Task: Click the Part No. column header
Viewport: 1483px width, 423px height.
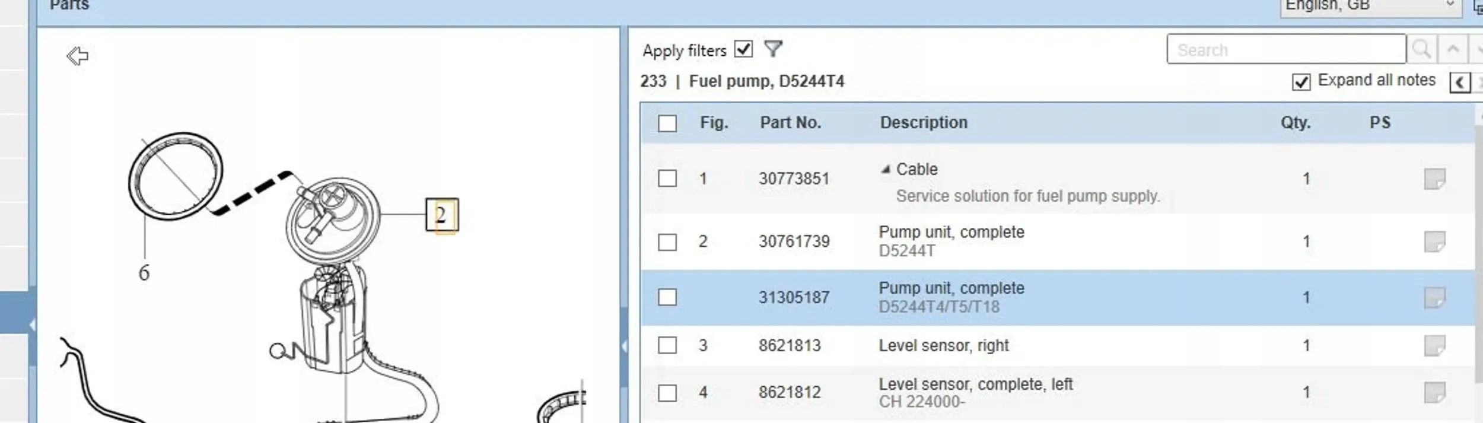Action: coord(790,123)
